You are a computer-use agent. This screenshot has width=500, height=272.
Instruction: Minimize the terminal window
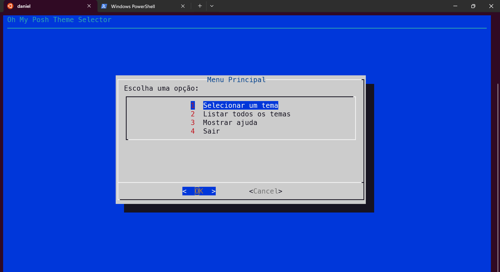coord(455,6)
